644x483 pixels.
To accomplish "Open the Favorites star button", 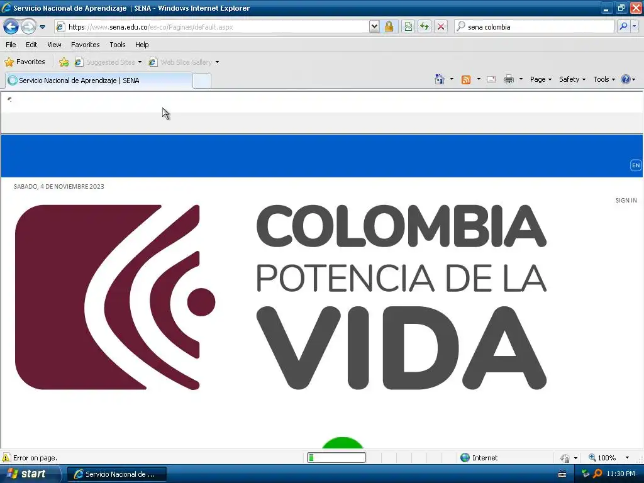I will pos(25,62).
